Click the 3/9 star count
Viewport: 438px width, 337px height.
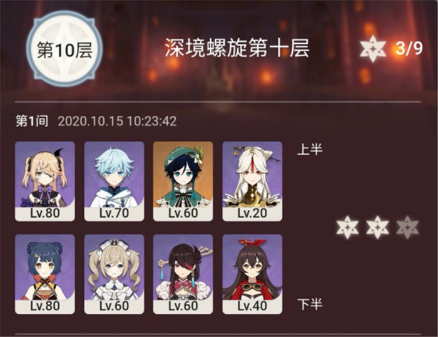[409, 48]
